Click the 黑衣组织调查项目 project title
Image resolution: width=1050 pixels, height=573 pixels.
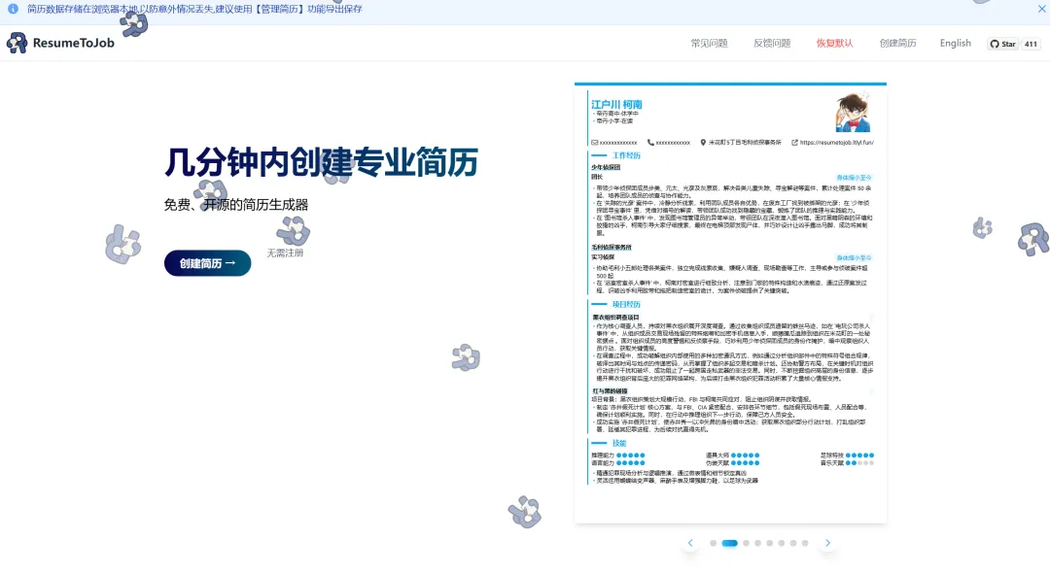615,318
